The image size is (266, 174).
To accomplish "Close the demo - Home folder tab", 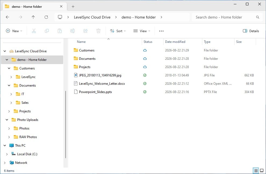I will 61,6.
